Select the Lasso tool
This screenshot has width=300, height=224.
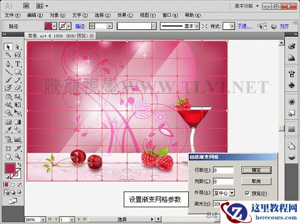(x=17, y=55)
